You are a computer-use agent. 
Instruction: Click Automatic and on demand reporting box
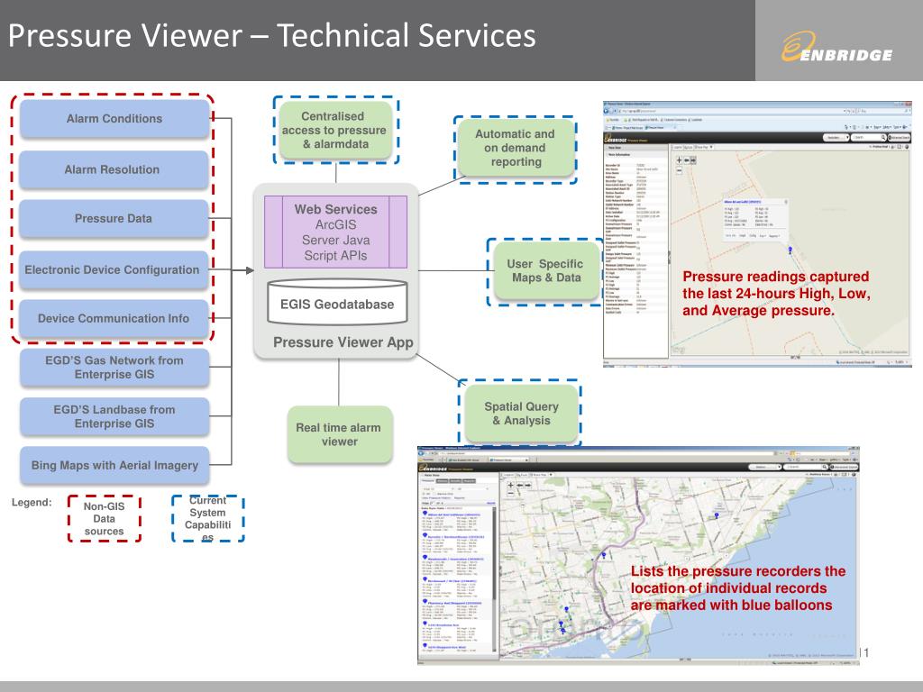[516, 148]
